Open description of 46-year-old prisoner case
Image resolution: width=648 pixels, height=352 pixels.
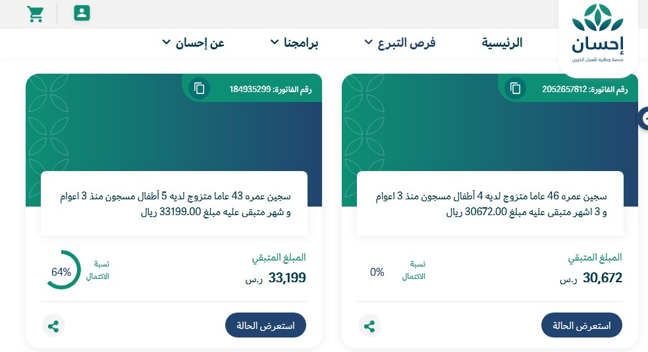[x=490, y=204]
